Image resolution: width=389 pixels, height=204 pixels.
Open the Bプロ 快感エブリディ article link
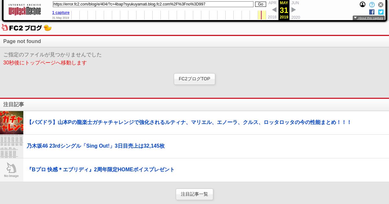click(x=100, y=170)
